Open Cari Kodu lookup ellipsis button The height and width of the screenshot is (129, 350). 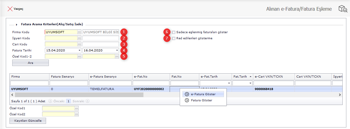tap(79, 44)
